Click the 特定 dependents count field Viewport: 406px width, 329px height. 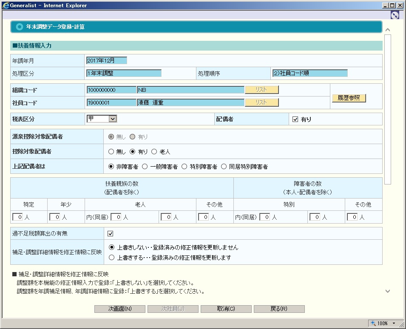[x=17, y=217]
